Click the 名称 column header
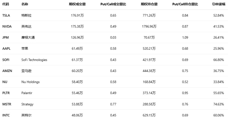The height and width of the screenshot is (120, 228). pyautogui.click(x=25, y=4)
